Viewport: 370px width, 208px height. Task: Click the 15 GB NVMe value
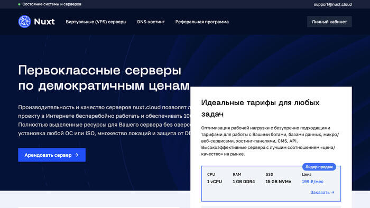point(278,182)
